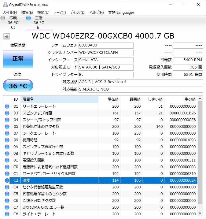Click the status orb of row 07 シークエラーレート

point(7,133)
